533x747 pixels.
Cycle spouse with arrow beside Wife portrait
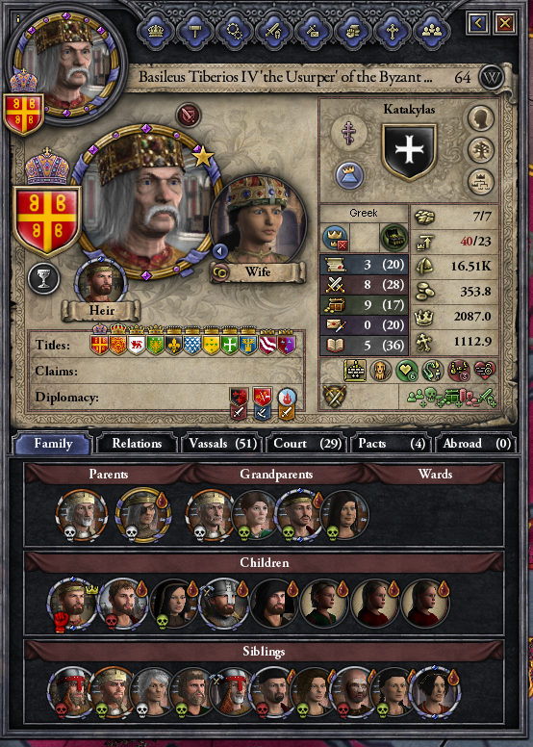pyautogui.click(x=219, y=250)
